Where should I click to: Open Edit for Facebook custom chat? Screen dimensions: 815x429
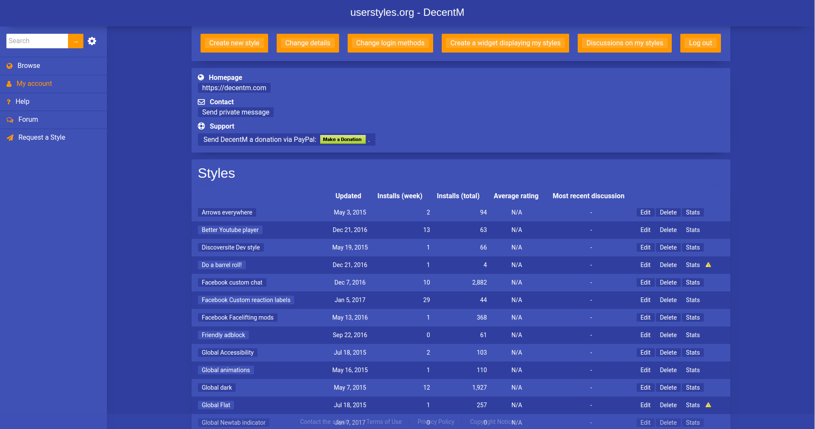coord(645,282)
